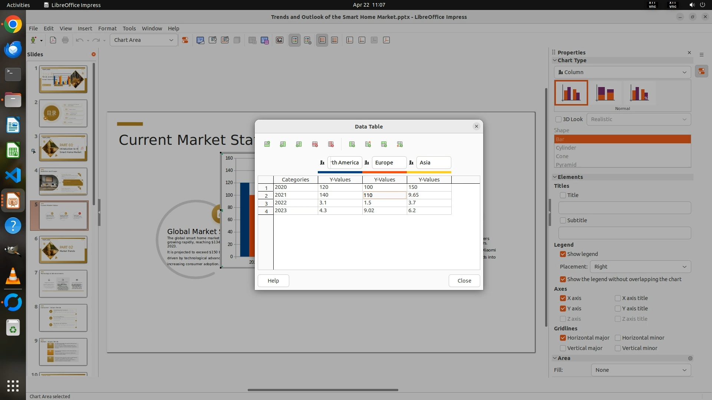Enable the Vertical major gridlines checkbox
The image size is (712, 400).
tap(563, 348)
